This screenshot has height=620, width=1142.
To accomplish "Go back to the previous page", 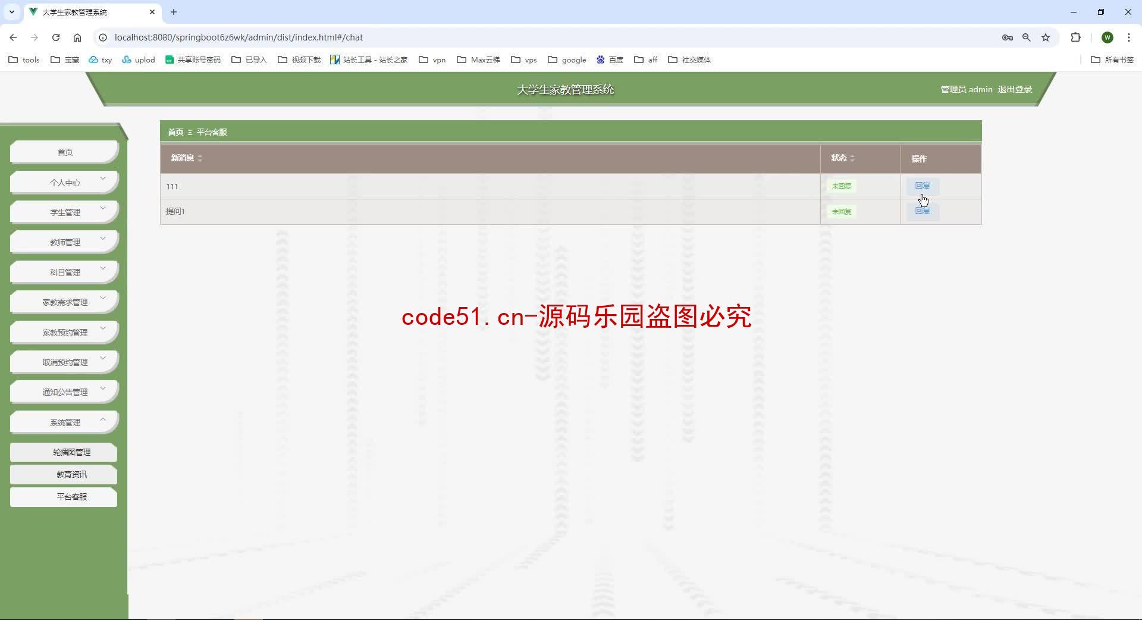I will pyautogui.click(x=13, y=37).
